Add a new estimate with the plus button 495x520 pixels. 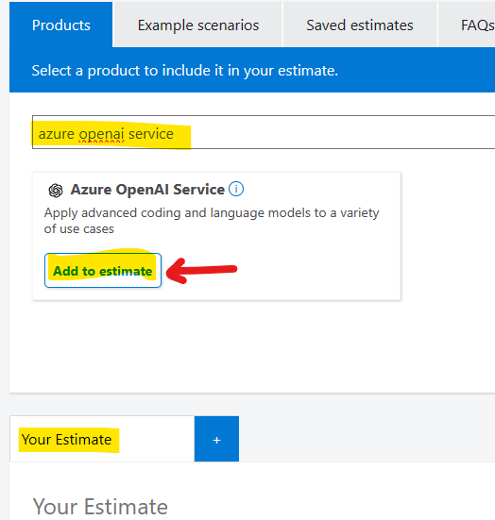click(x=216, y=439)
